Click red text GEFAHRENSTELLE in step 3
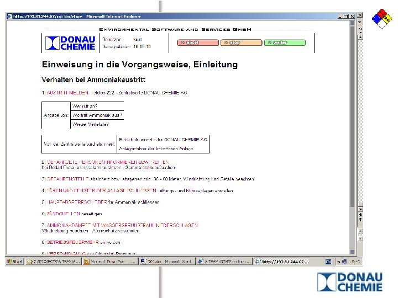Viewport: 398px width, 298px height. click(67, 179)
